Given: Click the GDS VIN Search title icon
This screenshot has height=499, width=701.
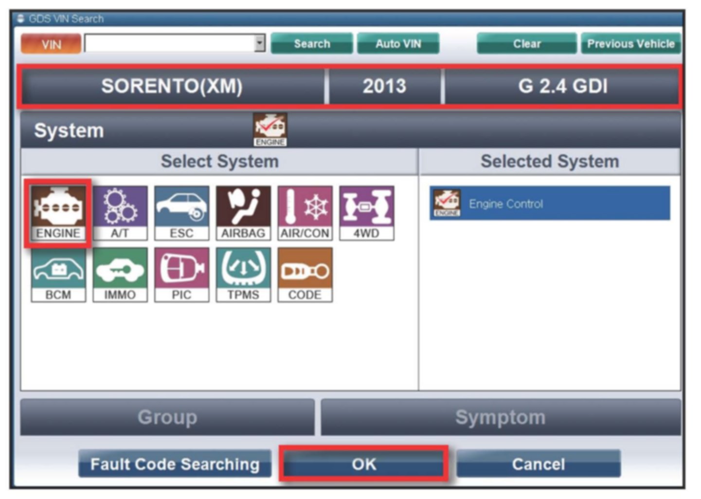Looking at the screenshot, I should [x=20, y=18].
